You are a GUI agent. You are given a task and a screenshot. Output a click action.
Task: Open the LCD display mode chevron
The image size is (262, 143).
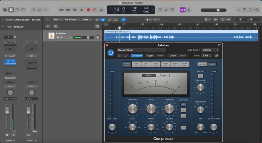click(x=153, y=10)
